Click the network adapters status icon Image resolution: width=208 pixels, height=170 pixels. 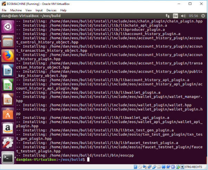[x=149, y=167]
